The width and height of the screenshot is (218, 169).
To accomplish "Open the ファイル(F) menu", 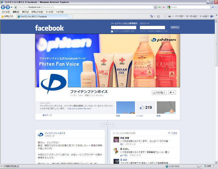I will coord(6,12).
